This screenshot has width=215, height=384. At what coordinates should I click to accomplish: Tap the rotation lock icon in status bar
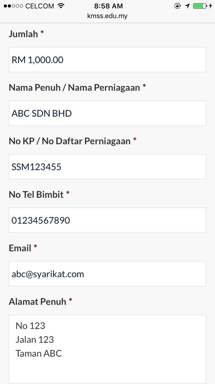click(178, 6)
